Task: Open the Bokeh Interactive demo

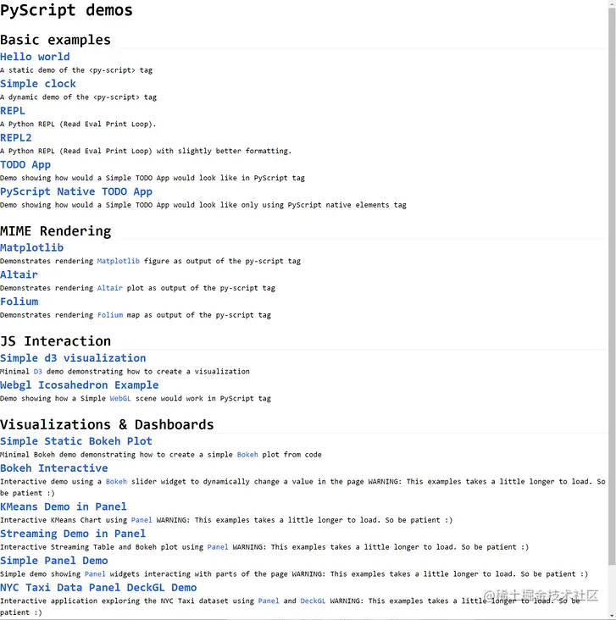Action: click(x=54, y=468)
